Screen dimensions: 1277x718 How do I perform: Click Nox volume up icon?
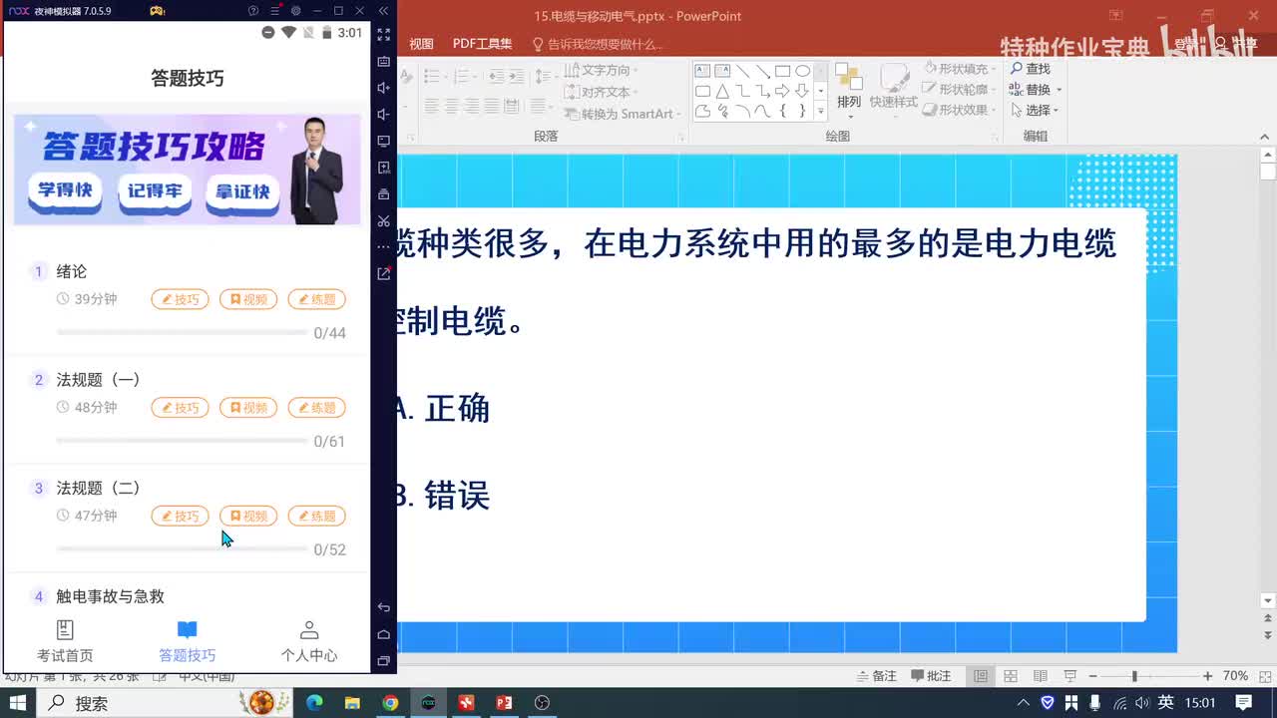point(384,88)
